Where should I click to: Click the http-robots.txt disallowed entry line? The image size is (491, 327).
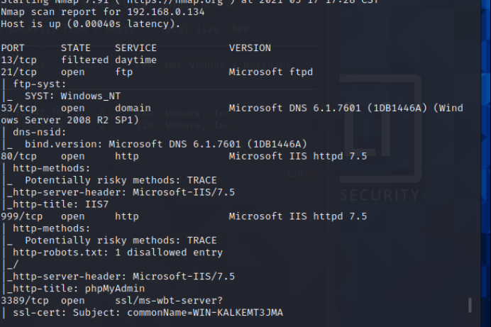pyautogui.click(x=117, y=253)
